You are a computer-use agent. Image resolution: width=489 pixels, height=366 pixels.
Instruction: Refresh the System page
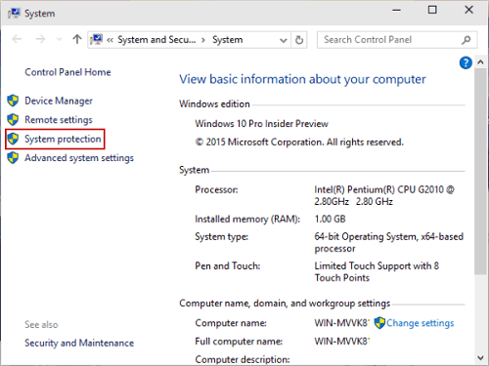(x=299, y=40)
